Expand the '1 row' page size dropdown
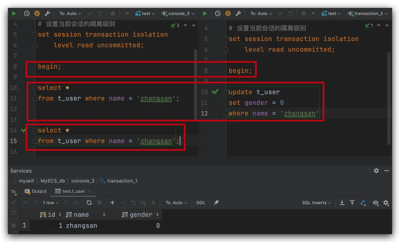Image resolution: width=400 pixels, height=242 pixels. point(51,203)
